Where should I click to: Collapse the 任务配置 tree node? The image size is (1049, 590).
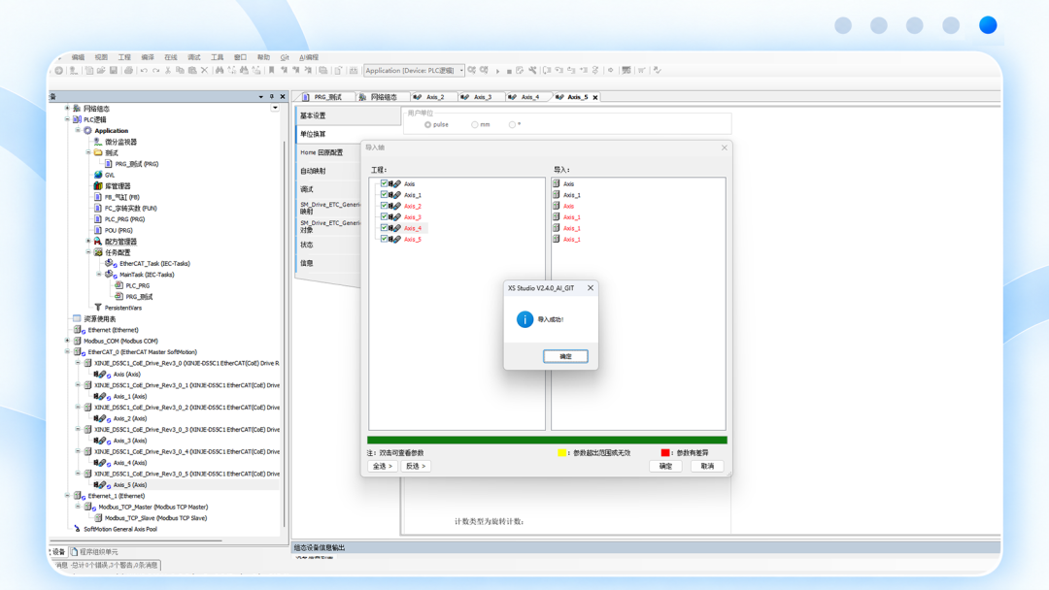tap(88, 252)
